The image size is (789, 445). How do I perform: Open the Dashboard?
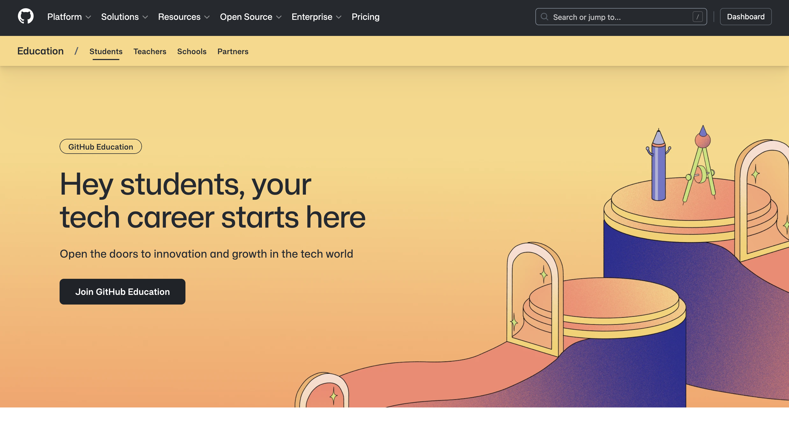pos(746,17)
